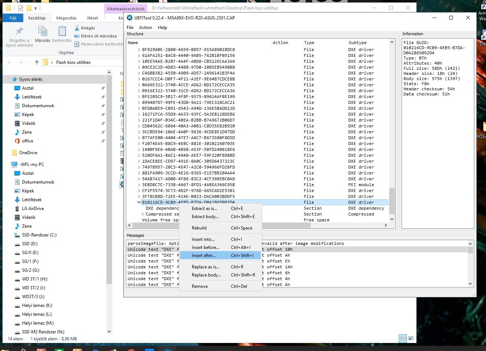Open Zene under Gyors elérés

27,132
